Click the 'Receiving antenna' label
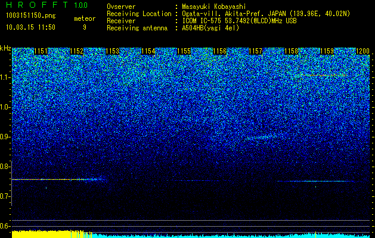The image size is (375, 238). tap(137, 28)
